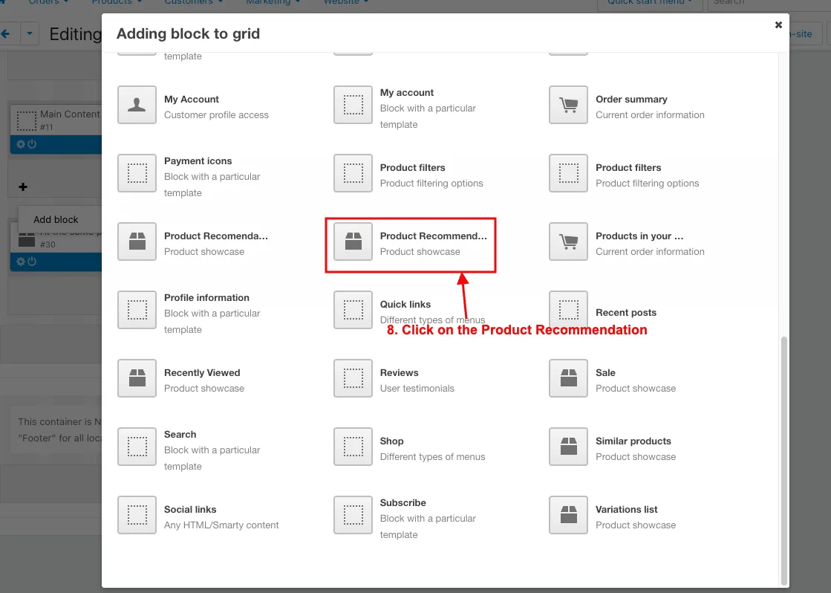Screen dimensions: 831x593
Task: Choose the Variations list box icon
Action: pyautogui.click(x=568, y=516)
